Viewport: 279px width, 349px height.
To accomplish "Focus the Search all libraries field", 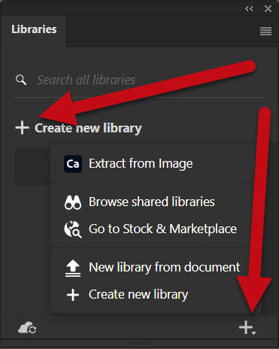I will 139,80.
